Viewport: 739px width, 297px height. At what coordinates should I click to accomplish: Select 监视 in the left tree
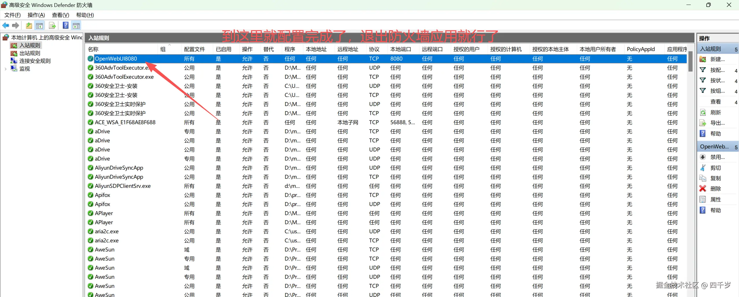click(x=25, y=69)
